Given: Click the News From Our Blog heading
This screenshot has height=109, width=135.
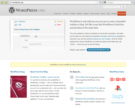Looking at the screenshot, I should 39,72.
